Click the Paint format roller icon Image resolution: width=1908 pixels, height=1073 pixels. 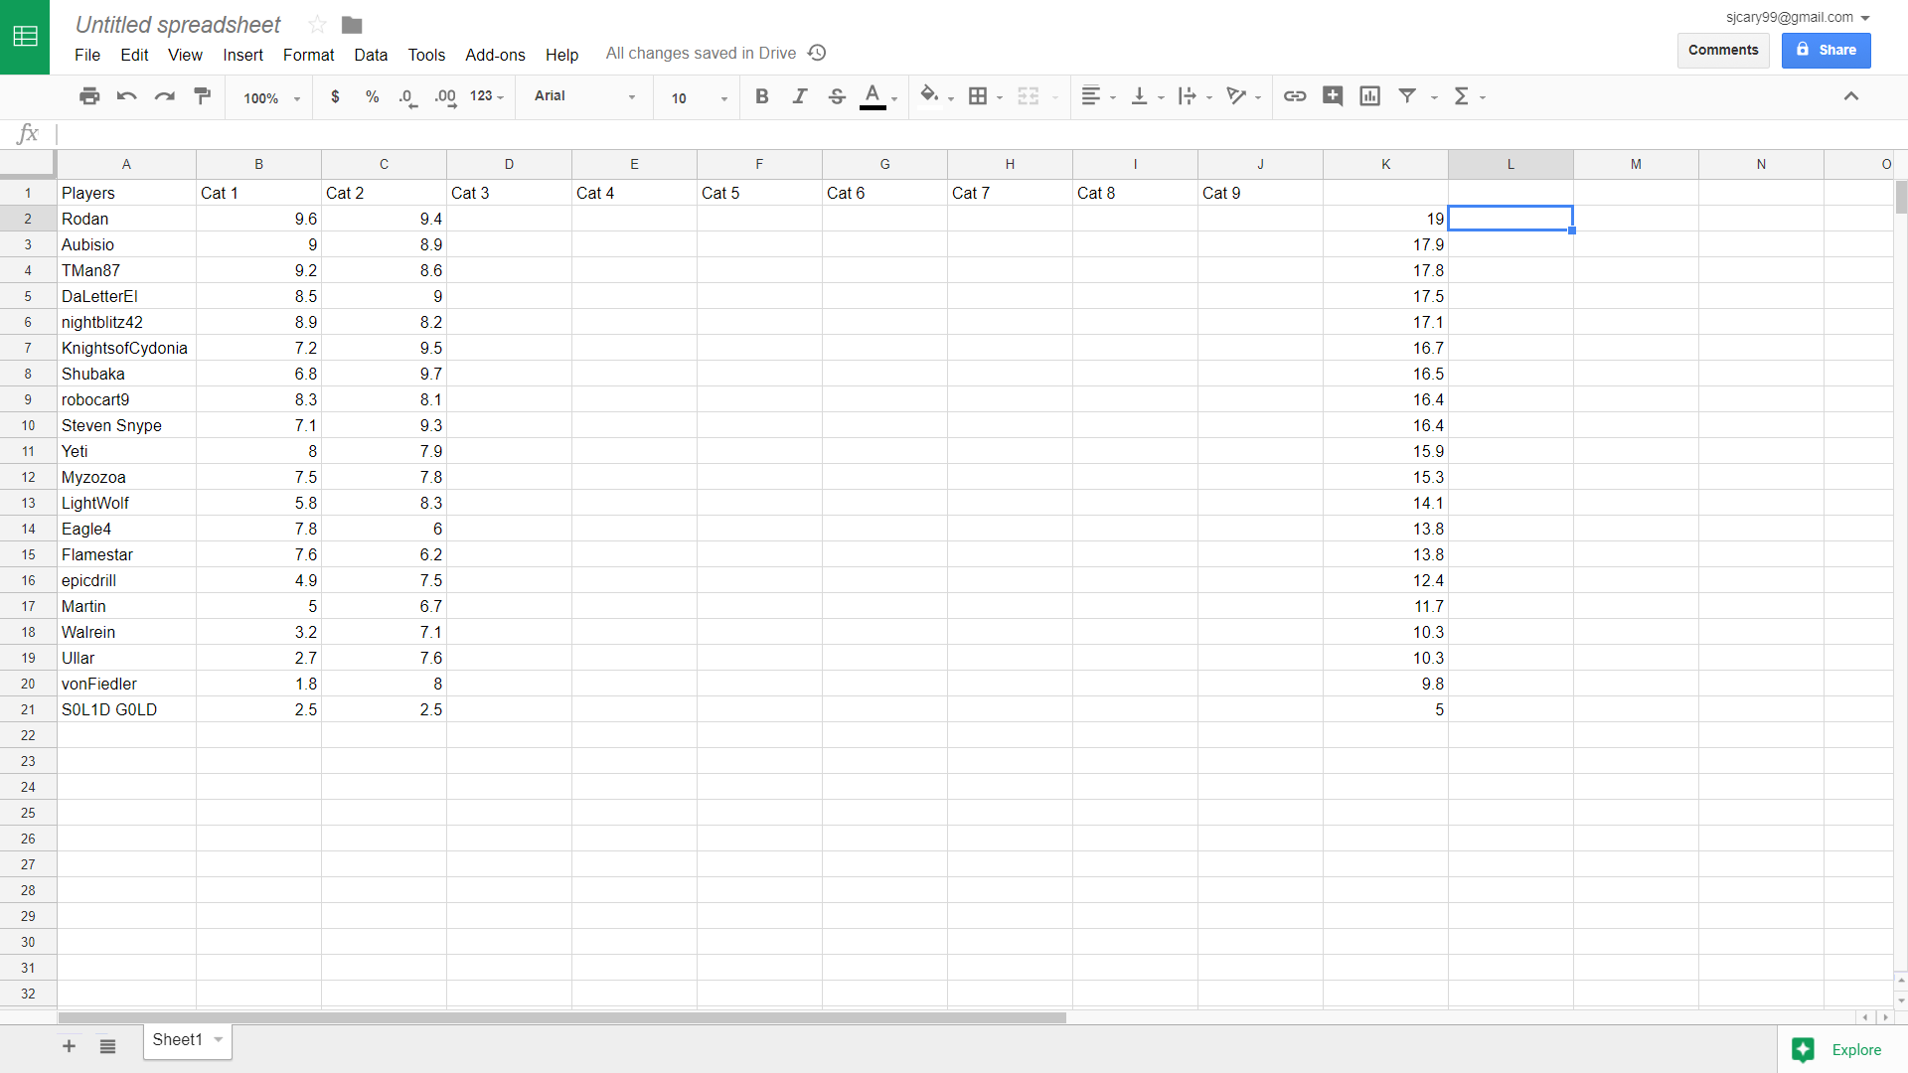[203, 96]
